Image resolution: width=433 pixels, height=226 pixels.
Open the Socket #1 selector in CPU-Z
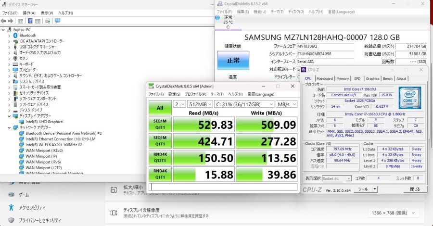point(336,178)
